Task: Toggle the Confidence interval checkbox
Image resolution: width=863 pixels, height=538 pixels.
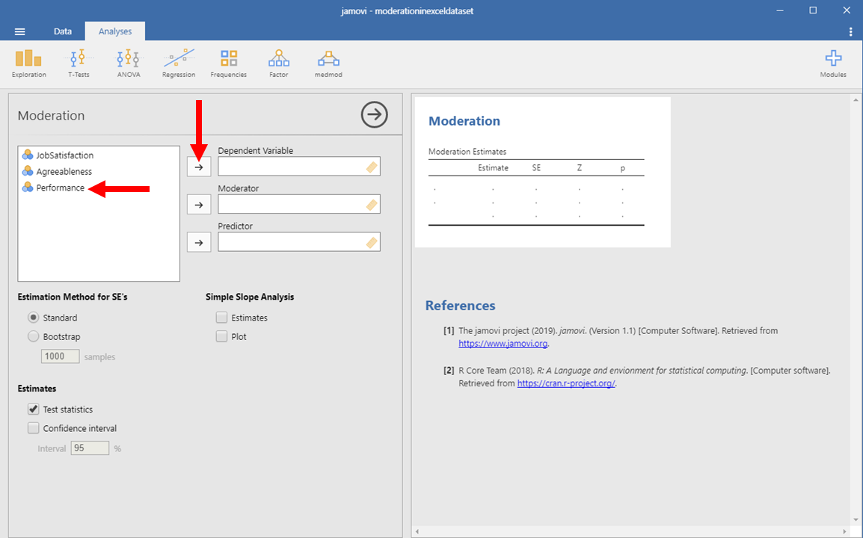Action: [34, 428]
